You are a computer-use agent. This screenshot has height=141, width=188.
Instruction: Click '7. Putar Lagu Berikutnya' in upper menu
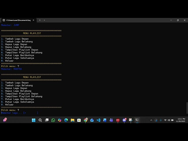click(x=18, y=55)
